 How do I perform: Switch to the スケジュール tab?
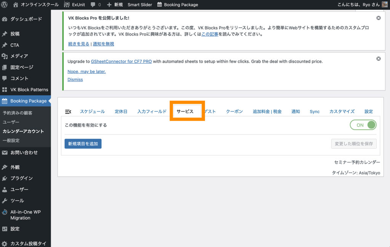coord(92,111)
